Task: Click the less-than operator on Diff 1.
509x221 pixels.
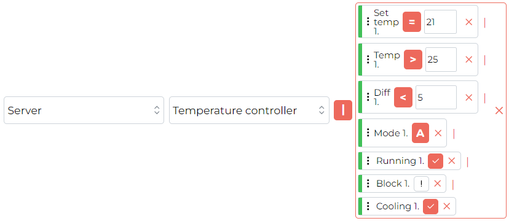Action: coord(403,97)
